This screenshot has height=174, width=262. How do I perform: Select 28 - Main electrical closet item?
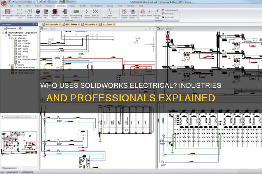pyautogui.click(x=25, y=68)
